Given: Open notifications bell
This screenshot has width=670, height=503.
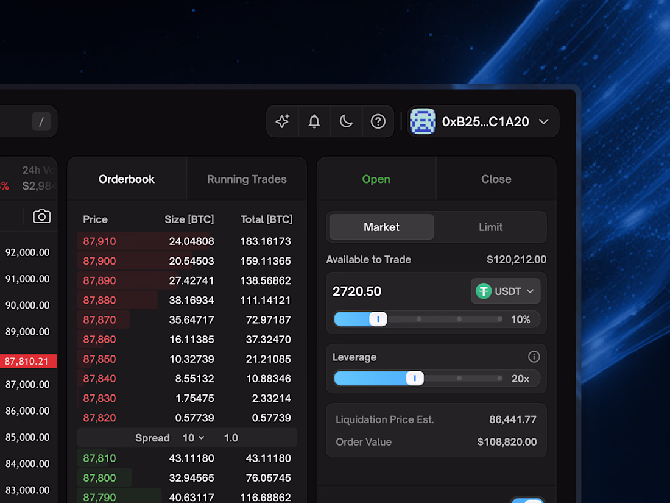Looking at the screenshot, I should click(x=314, y=121).
